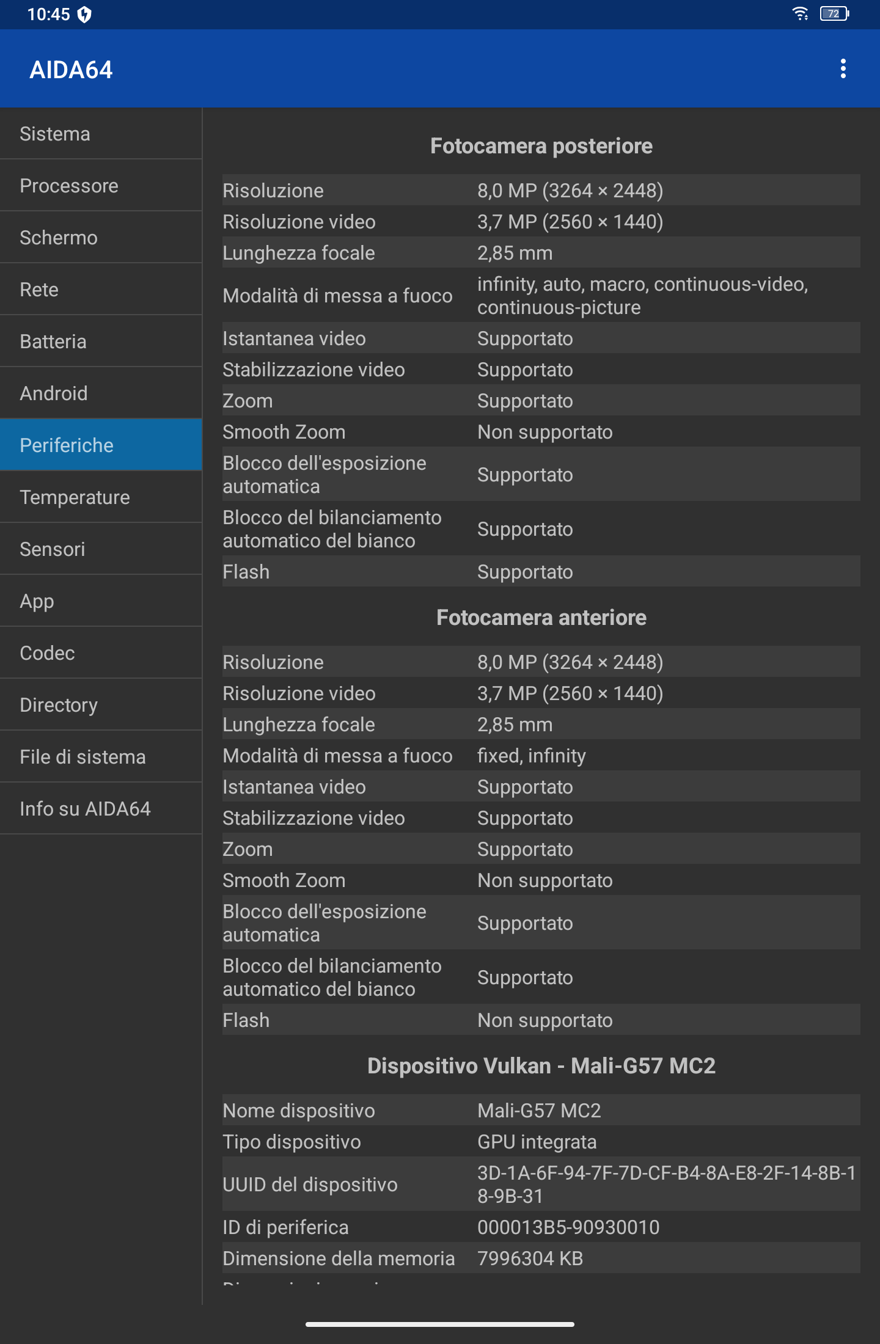Select front camera Lunghezza focale row

[541, 724]
